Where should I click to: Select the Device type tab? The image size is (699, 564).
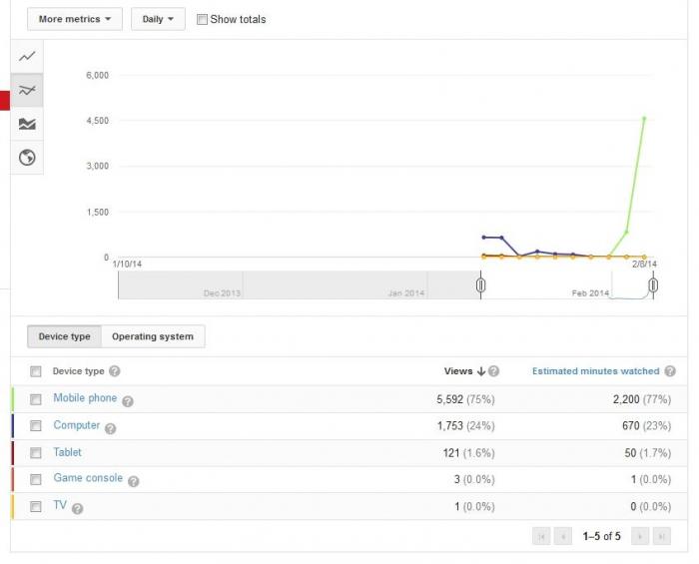point(64,336)
